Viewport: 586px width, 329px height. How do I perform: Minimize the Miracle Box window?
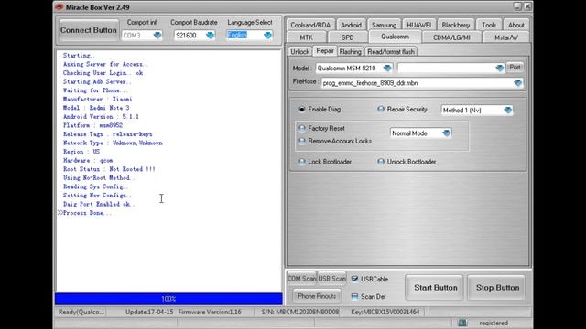[517, 6]
